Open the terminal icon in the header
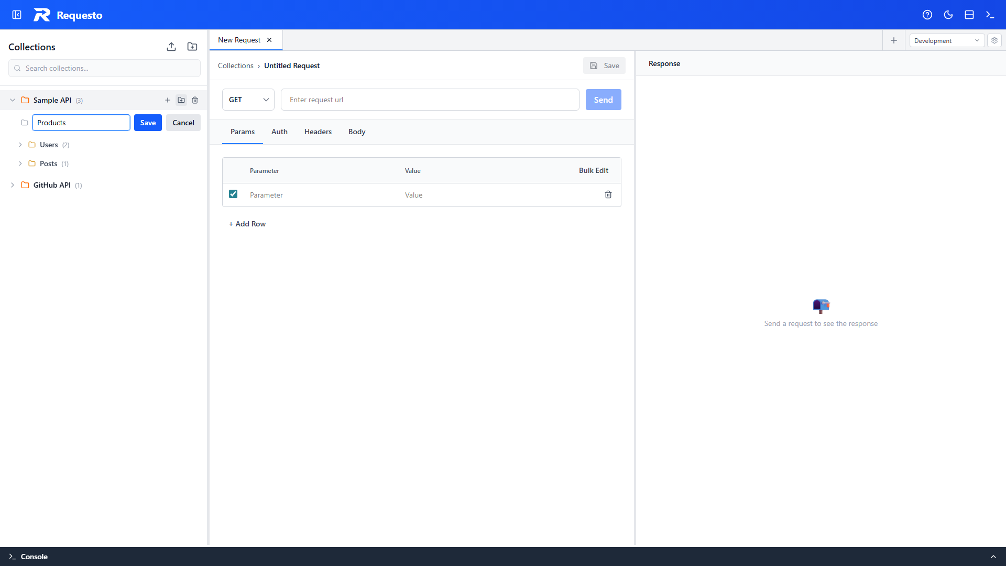Viewport: 1006px width, 566px height. coord(990,15)
